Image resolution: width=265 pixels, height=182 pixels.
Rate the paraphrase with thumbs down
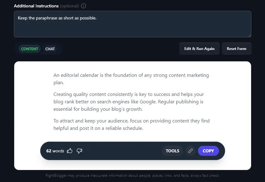[x=79, y=151]
